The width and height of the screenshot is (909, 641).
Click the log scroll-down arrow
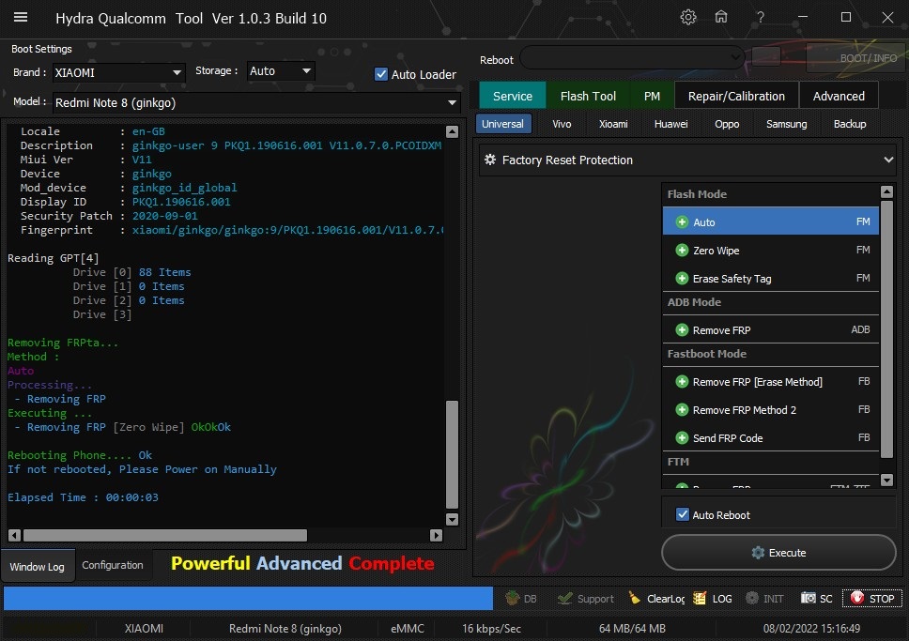(453, 519)
